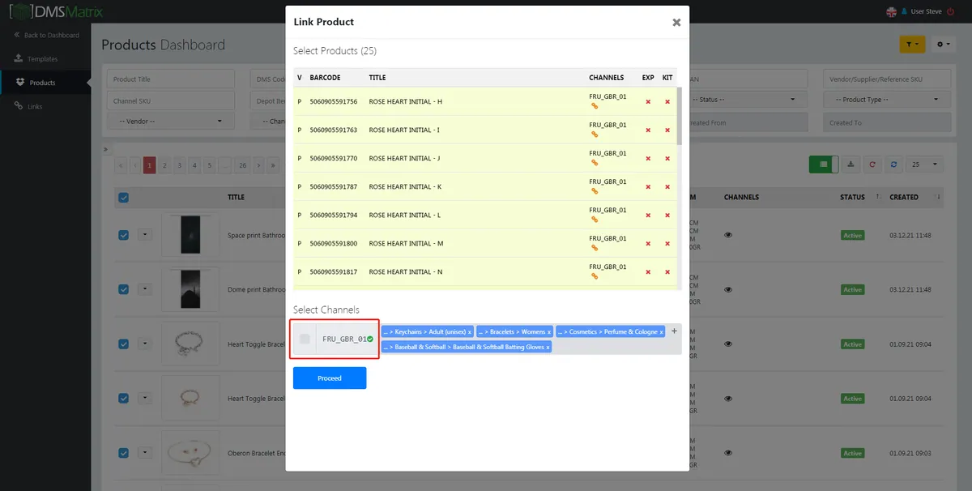Open the UK flag language selector
Screen dimensions: 972x491
pyautogui.click(x=892, y=11)
